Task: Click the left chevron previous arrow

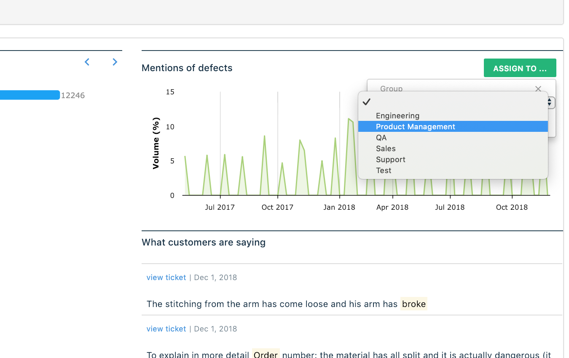Action: 87,62
